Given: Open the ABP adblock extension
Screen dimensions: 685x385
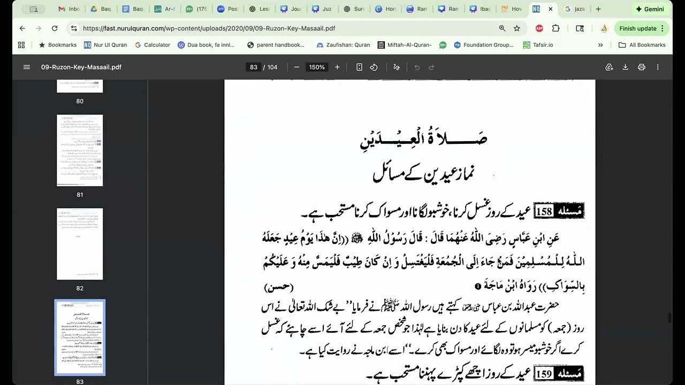Looking at the screenshot, I should pyautogui.click(x=539, y=28).
